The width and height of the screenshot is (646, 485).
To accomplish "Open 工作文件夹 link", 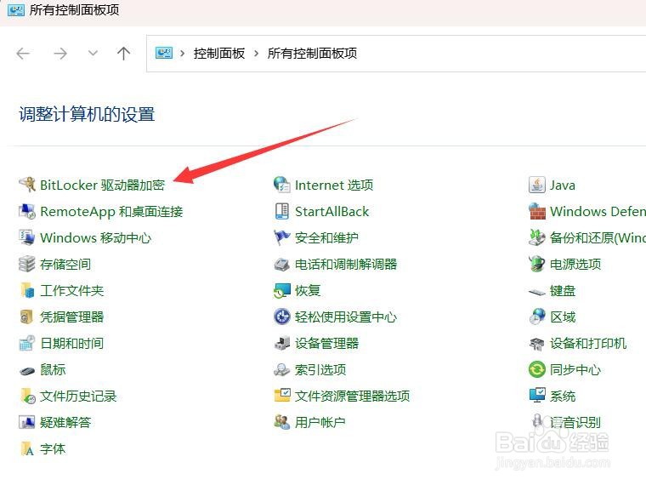I will [71, 291].
